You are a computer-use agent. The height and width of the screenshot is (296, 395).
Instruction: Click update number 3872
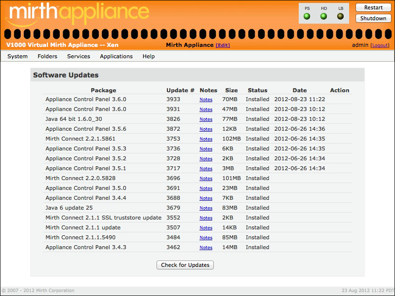[x=173, y=129]
